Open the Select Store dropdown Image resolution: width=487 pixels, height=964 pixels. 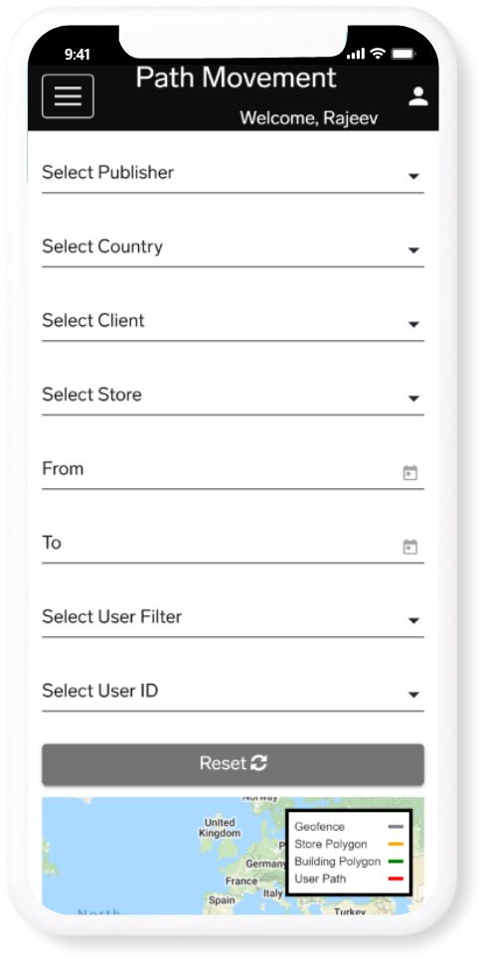tap(233, 396)
